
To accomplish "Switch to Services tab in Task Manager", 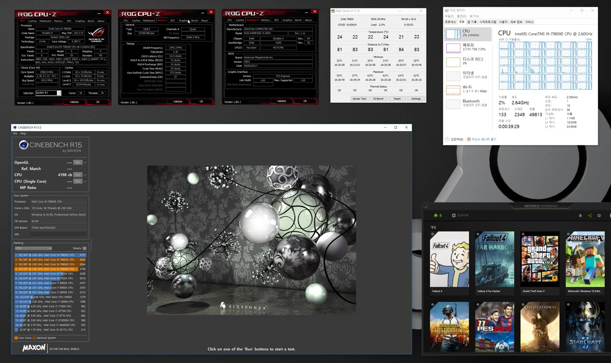I will coord(529,22).
